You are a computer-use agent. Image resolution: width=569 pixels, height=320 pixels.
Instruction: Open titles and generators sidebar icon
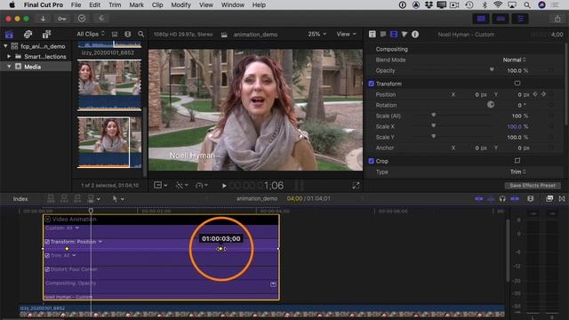[46, 35]
